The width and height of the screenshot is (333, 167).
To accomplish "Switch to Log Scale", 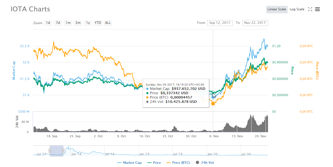I will (297, 9).
